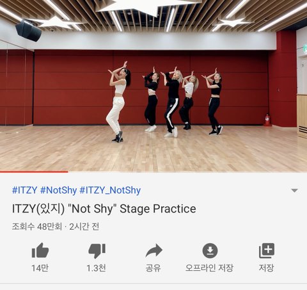Click the red played portion of progress bar
This screenshot has height=290, width=307.
[34, 172]
